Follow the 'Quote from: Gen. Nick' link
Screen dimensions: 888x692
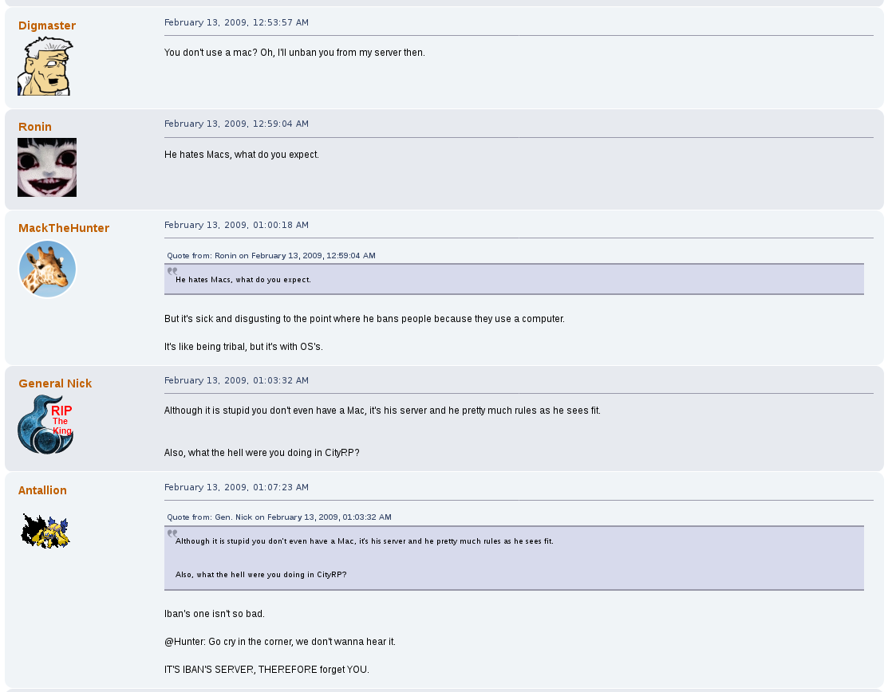(x=279, y=517)
